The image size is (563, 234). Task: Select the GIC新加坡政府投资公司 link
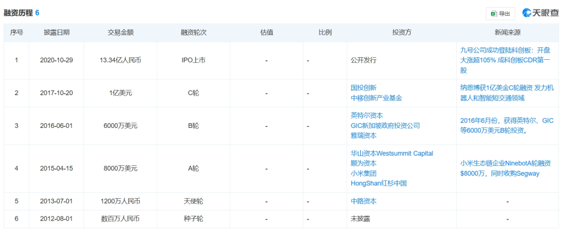[x=385, y=125]
